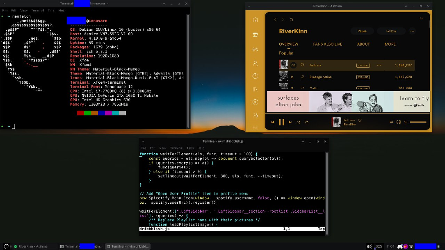
Task: Click the speaker icon on Asthma track row
Action: point(293,65)
